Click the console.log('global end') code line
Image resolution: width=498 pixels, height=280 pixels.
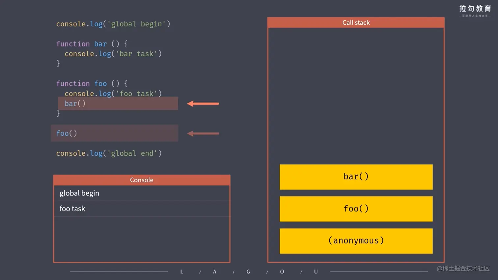[x=109, y=153]
